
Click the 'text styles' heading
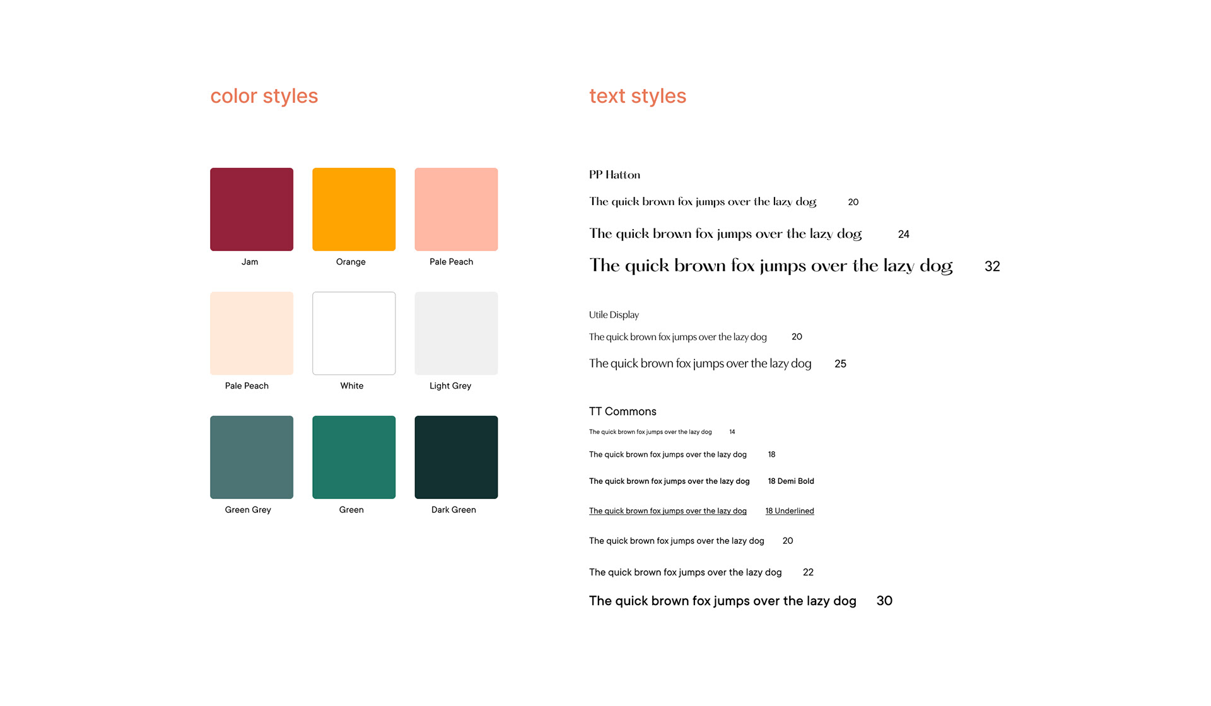[638, 96]
